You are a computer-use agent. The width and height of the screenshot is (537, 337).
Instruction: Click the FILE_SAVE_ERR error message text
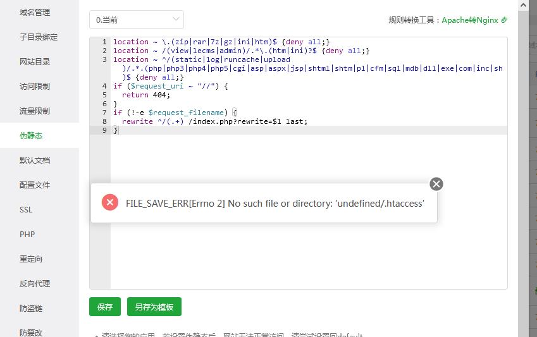(275, 204)
